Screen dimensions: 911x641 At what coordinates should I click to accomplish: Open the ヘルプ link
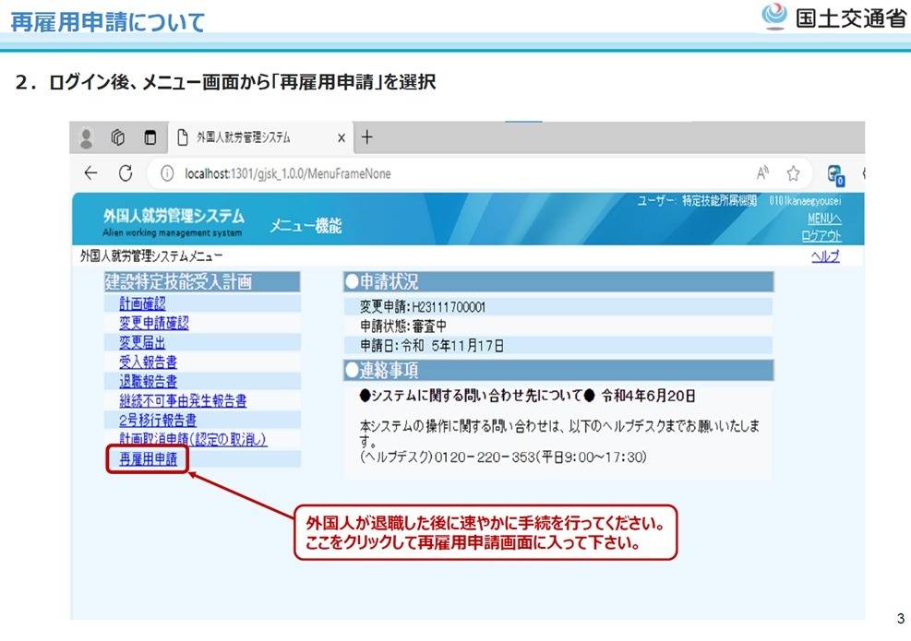825,256
